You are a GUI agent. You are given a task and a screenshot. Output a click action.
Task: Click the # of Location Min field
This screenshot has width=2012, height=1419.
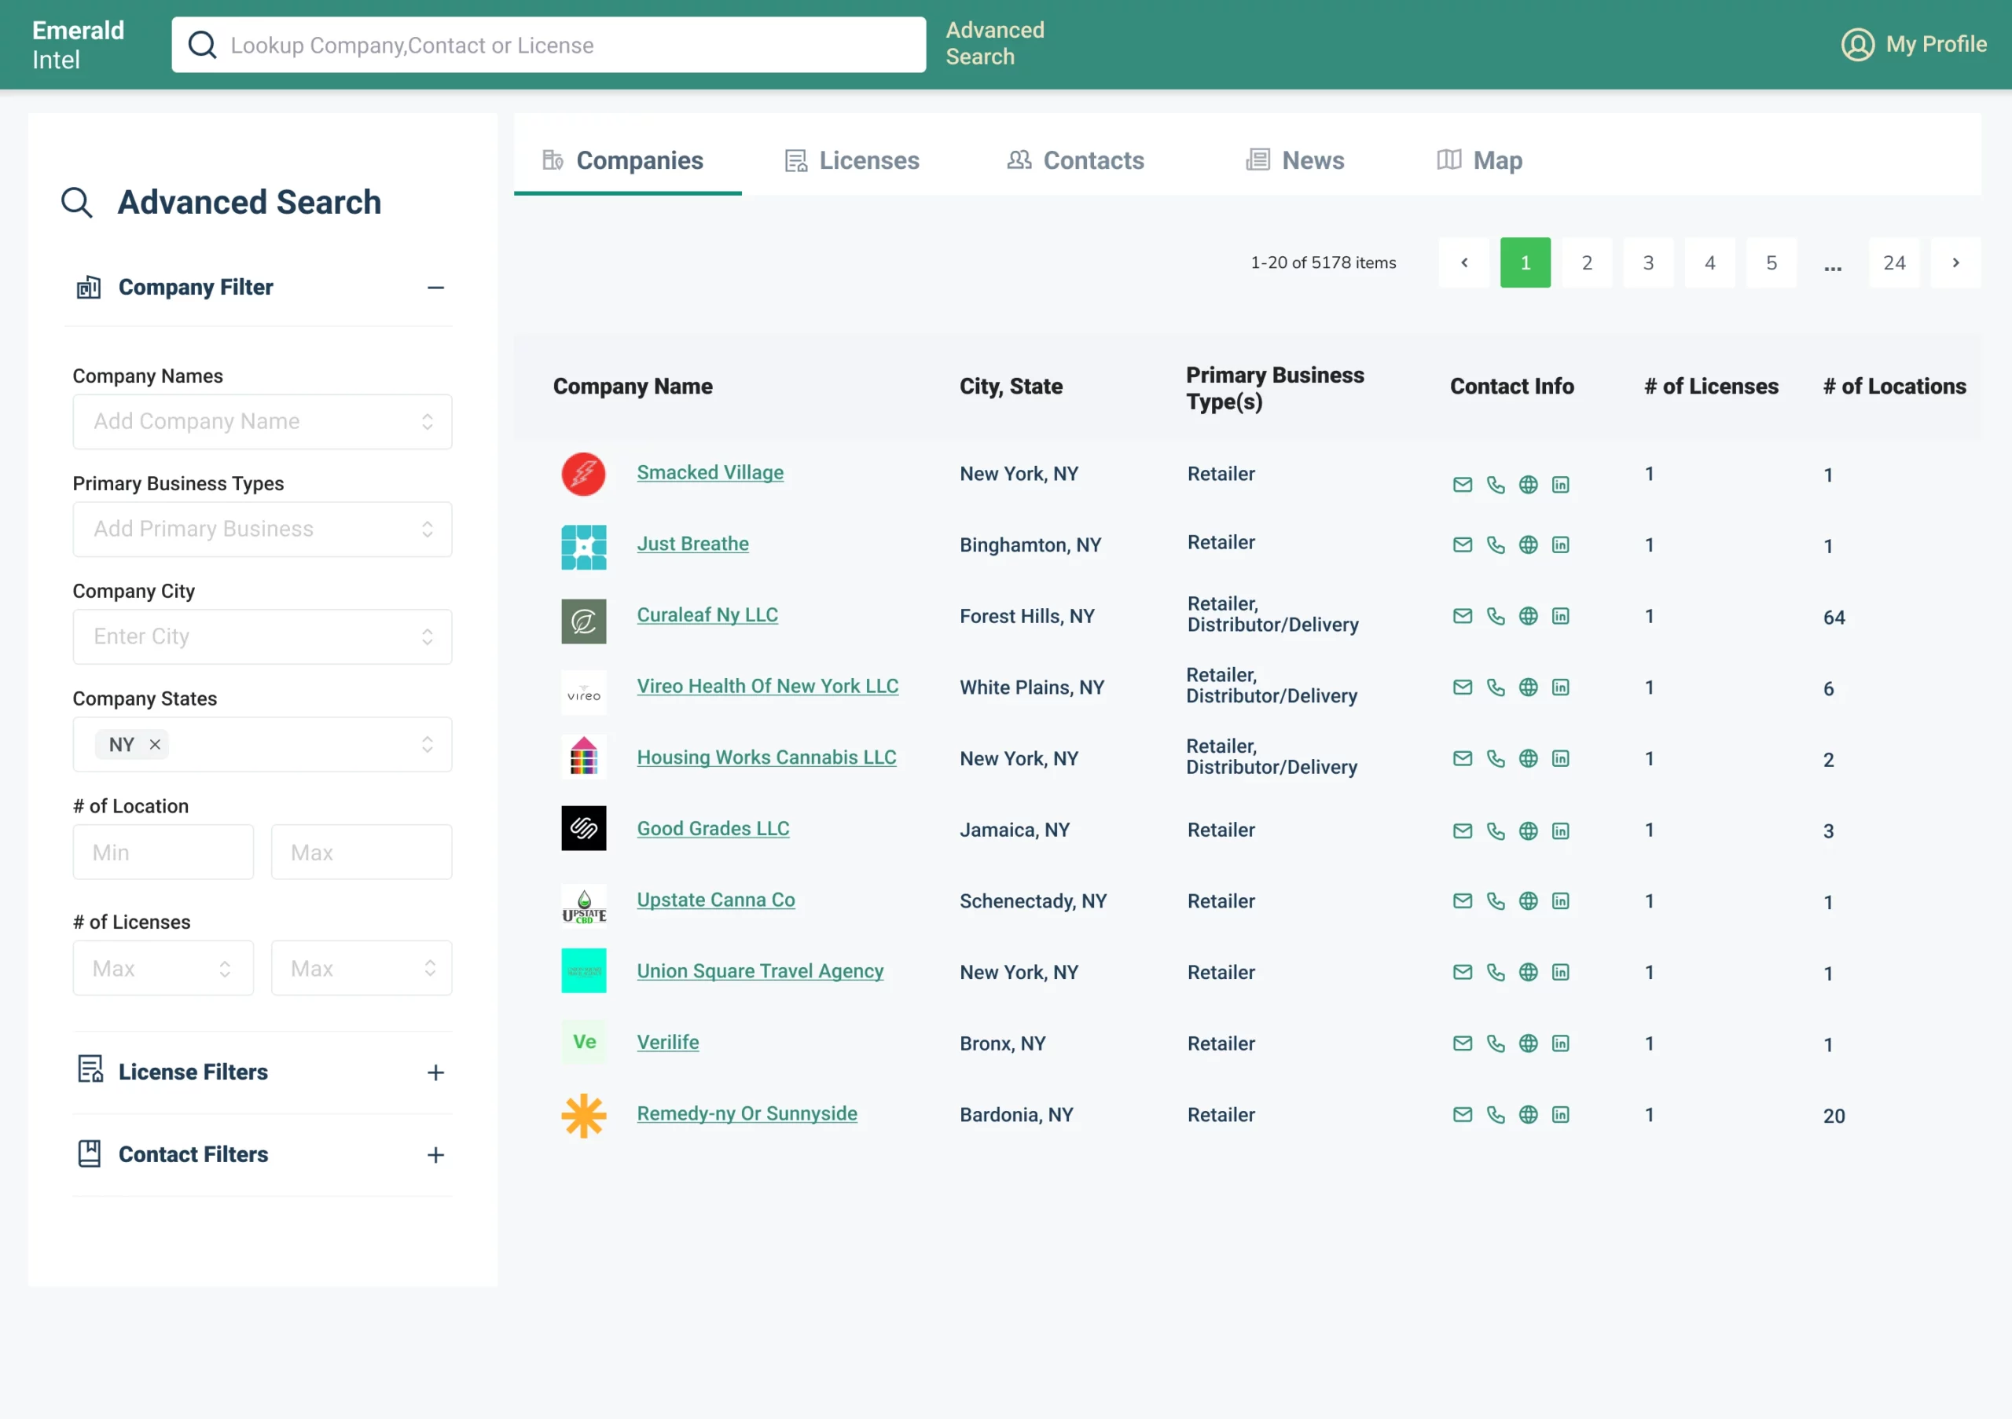click(163, 852)
